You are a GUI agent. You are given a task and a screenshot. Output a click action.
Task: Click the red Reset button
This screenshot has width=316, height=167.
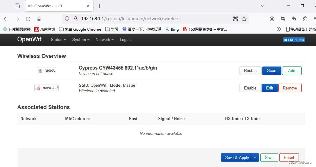[x=289, y=158]
